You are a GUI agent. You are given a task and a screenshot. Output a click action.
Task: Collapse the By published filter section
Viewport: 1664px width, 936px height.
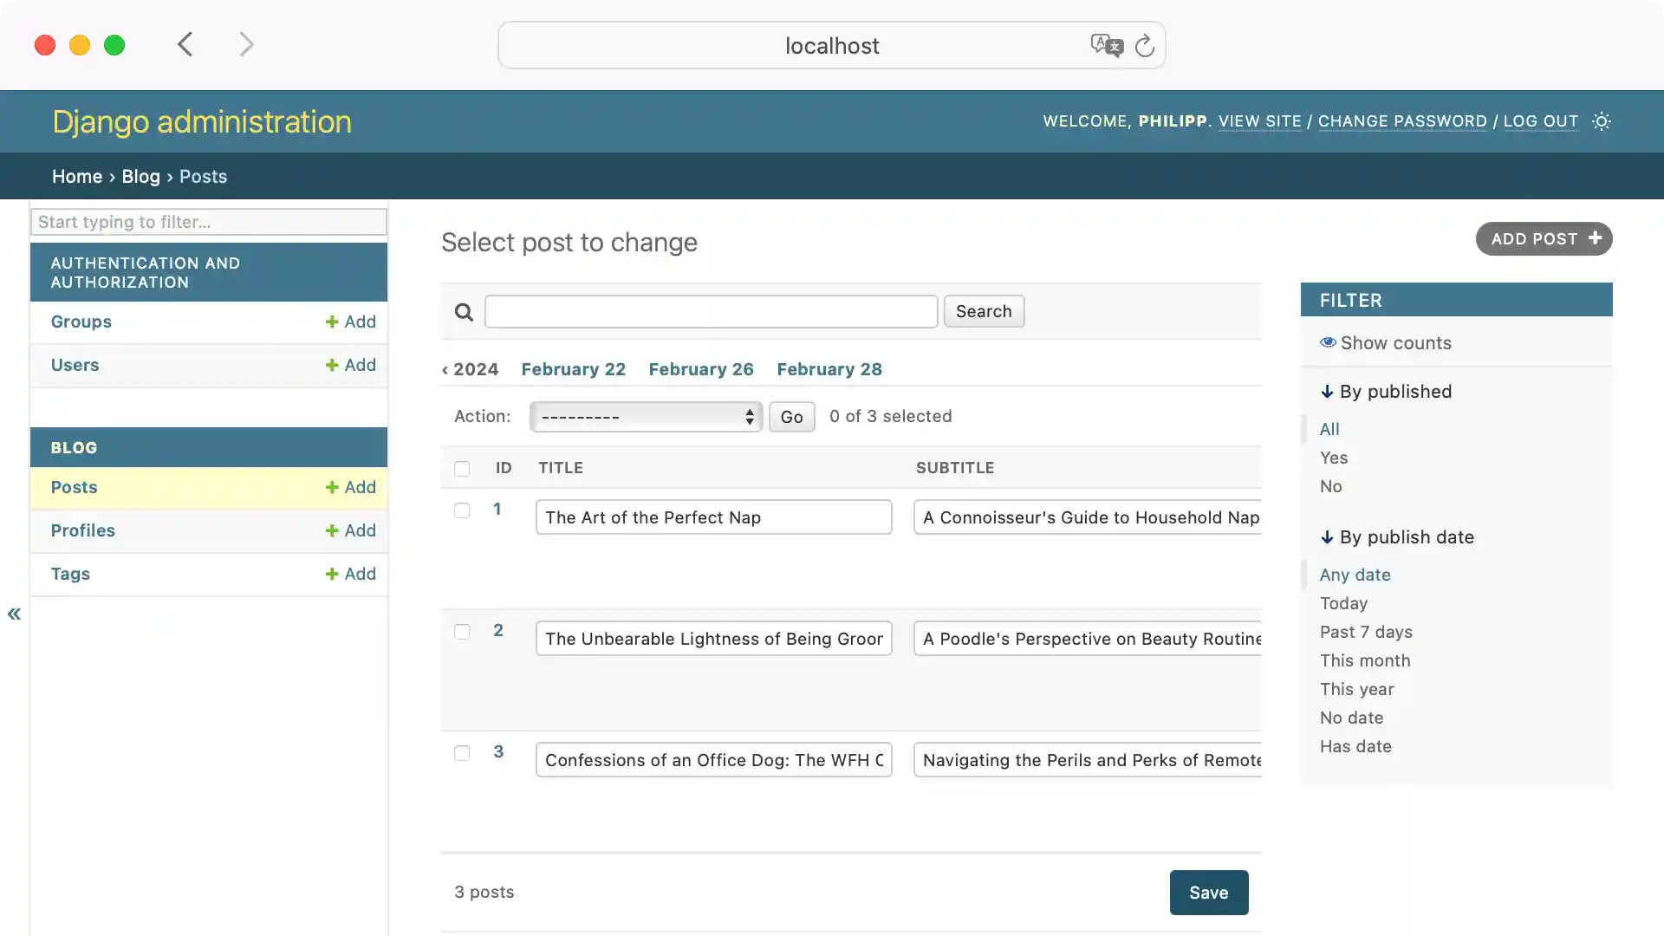click(x=1328, y=392)
